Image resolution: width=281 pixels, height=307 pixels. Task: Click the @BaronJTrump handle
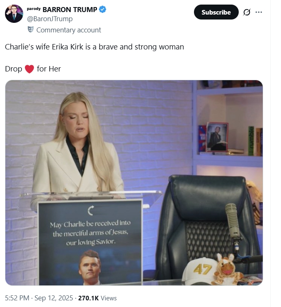tap(50, 19)
